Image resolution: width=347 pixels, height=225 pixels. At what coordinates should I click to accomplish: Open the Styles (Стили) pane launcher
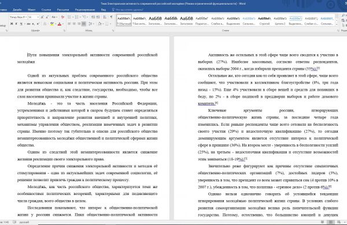point(338,31)
